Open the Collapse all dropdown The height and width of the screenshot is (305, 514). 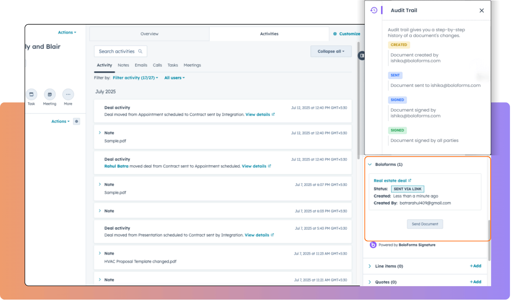(x=331, y=51)
